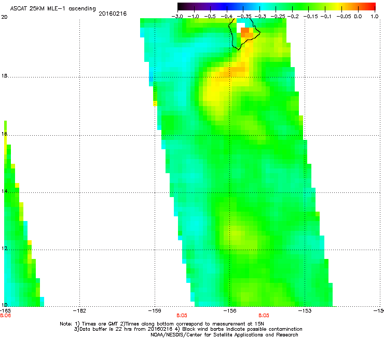Click the longitude label -159
The width and height of the screenshot is (384, 338).
click(155, 311)
